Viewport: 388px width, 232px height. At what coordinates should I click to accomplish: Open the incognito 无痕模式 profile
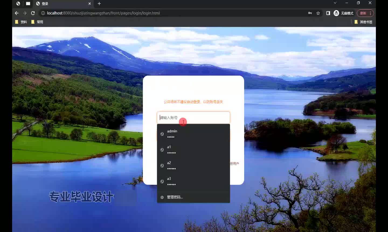pos(344,13)
